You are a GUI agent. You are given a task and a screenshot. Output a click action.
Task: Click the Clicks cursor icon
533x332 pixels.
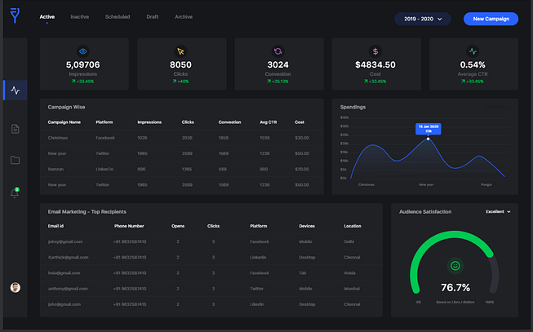point(180,51)
